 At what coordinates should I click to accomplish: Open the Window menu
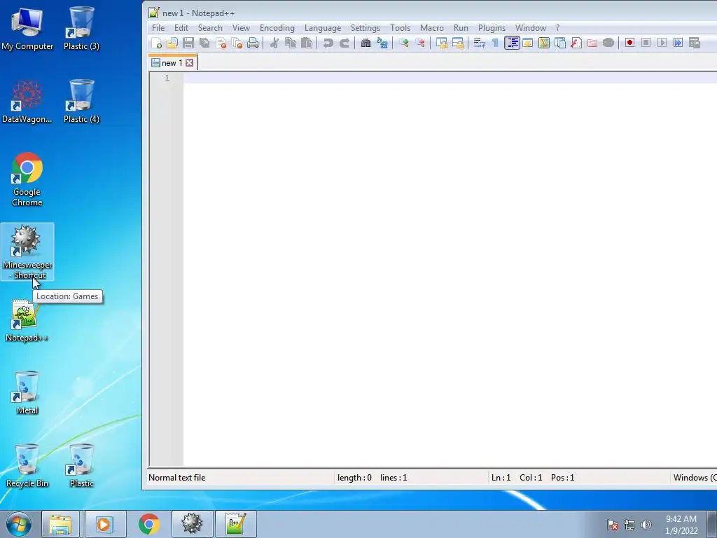[531, 28]
